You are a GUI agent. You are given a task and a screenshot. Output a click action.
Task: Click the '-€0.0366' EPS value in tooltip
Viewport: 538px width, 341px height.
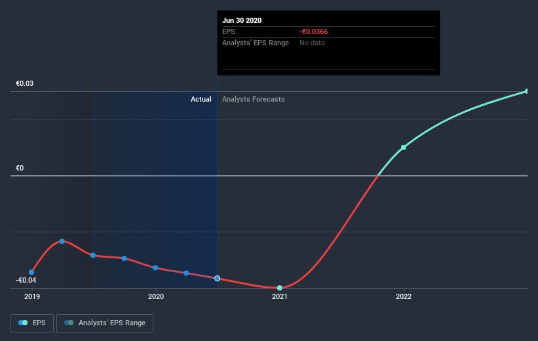314,31
